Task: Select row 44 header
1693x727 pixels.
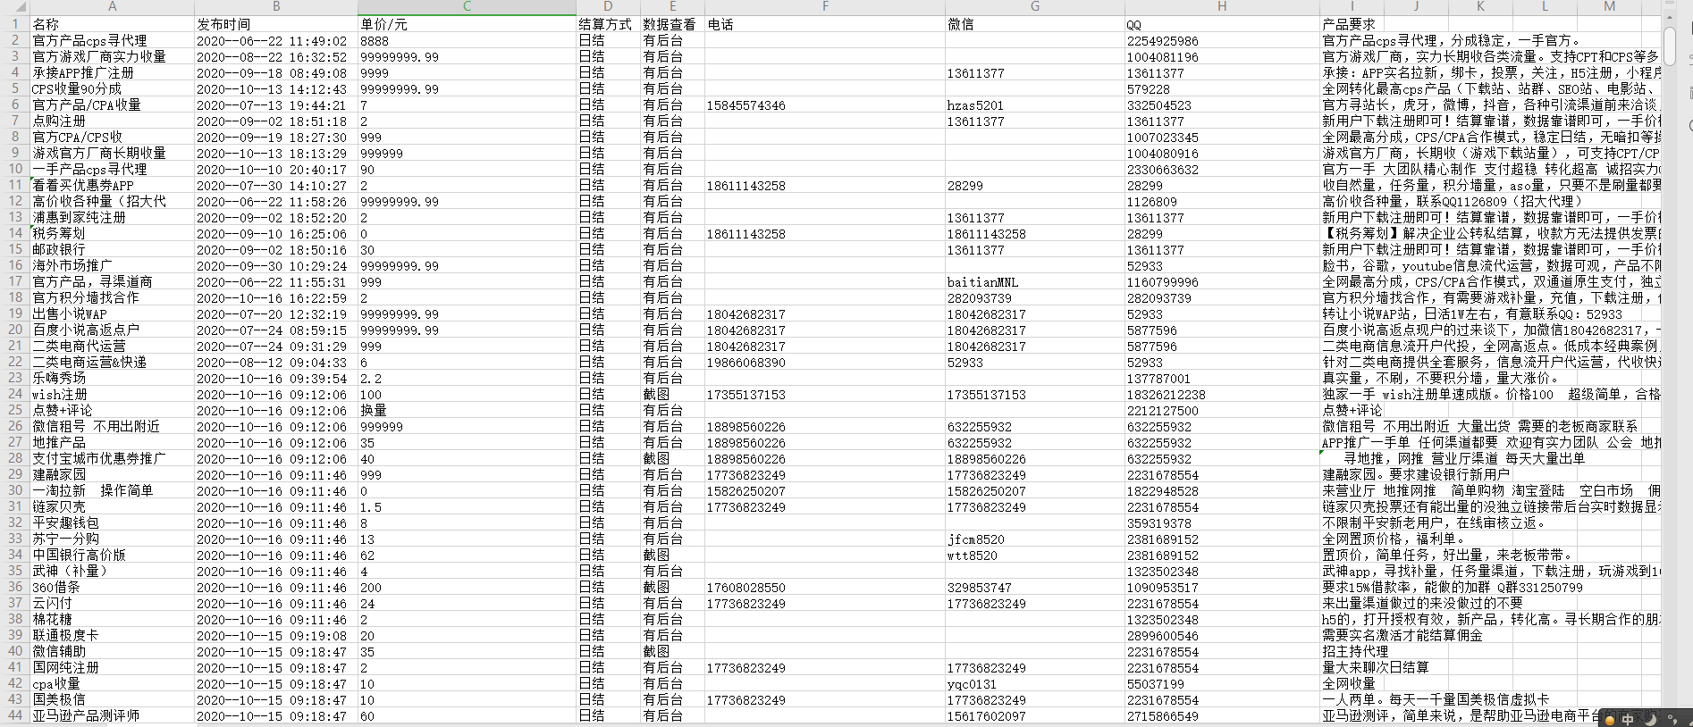Action: (x=15, y=715)
